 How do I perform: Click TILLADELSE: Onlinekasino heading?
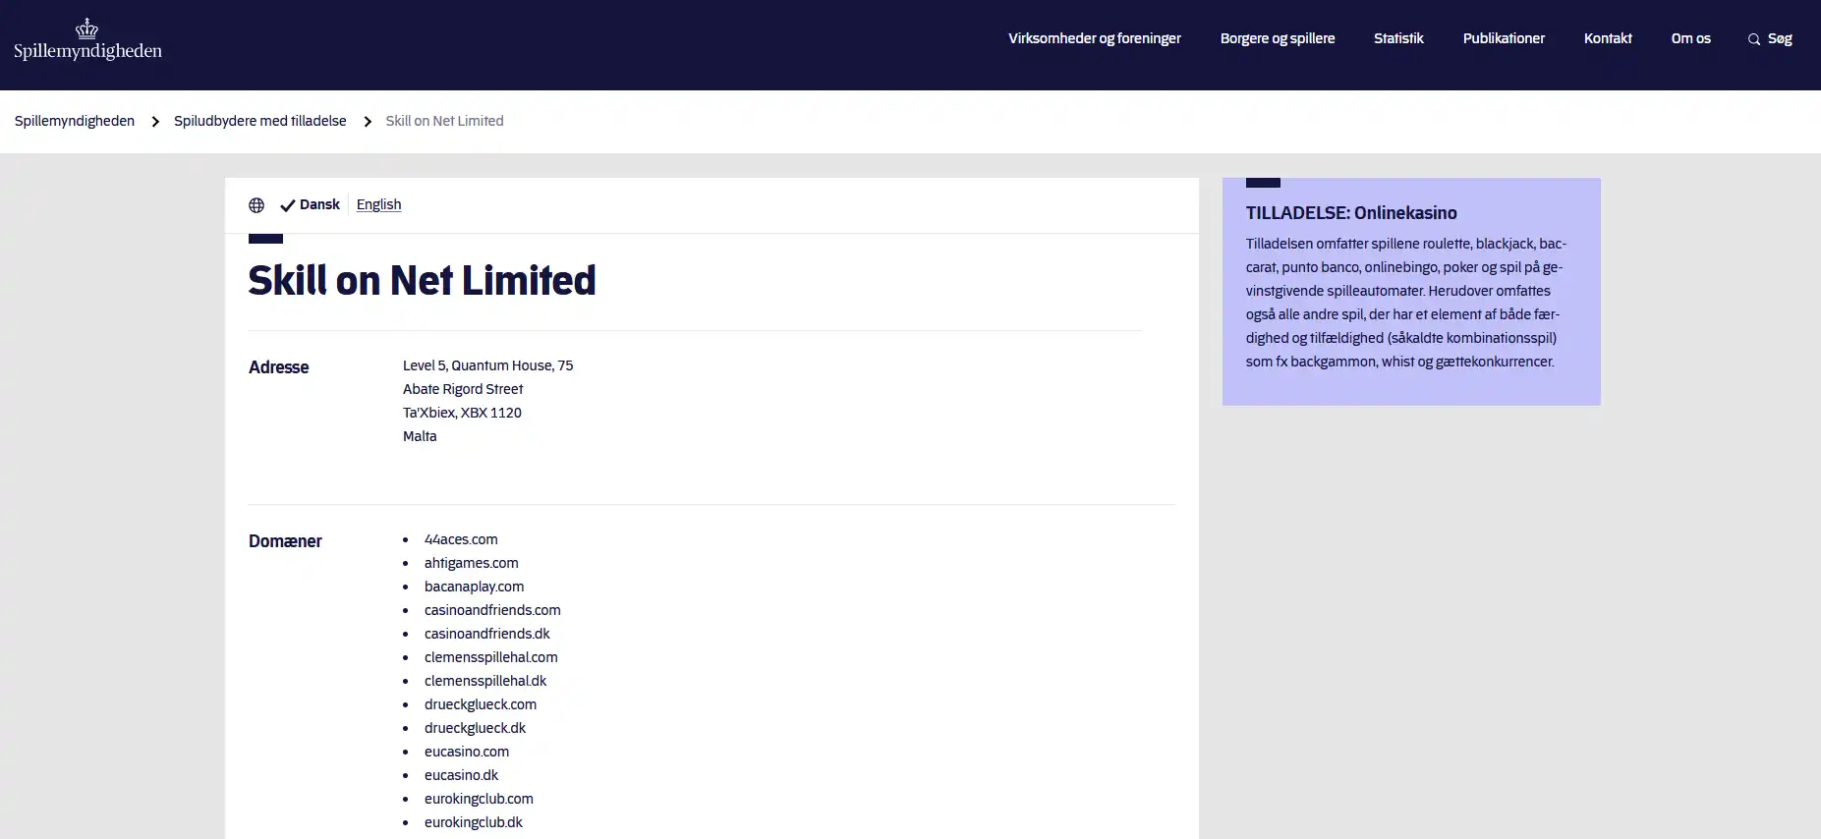(1351, 213)
